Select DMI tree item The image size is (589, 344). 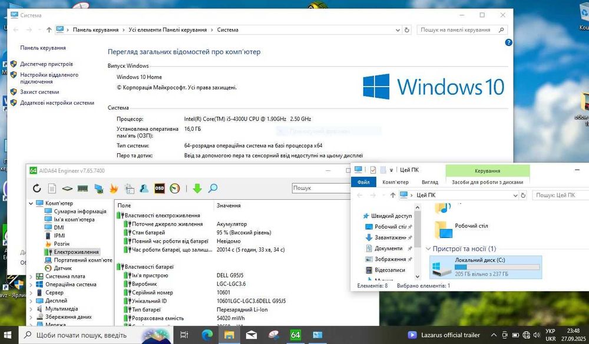pos(59,227)
